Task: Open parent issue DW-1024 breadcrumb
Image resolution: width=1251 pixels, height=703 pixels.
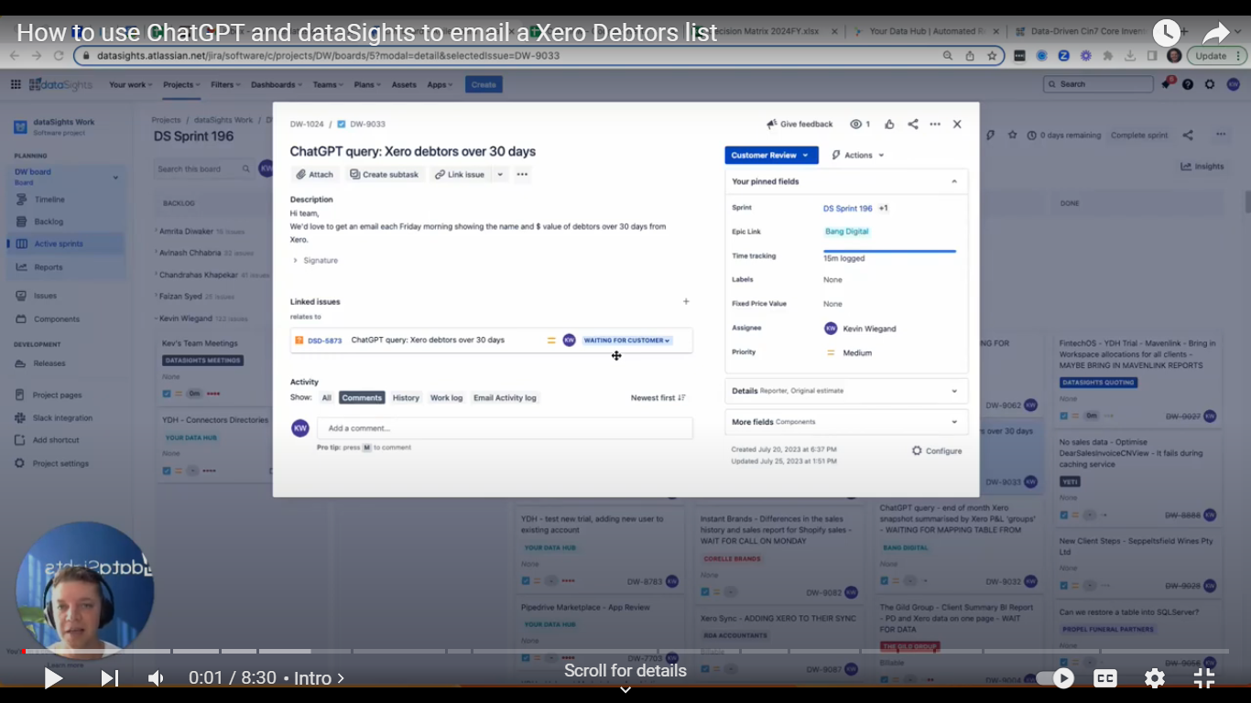Action: point(307,124)
